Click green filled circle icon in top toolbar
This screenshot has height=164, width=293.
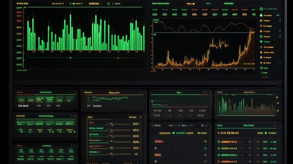[x=74, y=4]
